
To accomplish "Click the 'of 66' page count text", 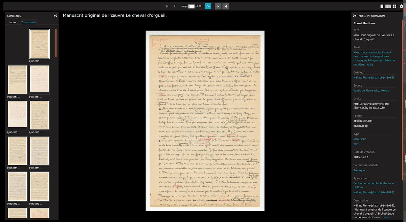I will 199,6.
